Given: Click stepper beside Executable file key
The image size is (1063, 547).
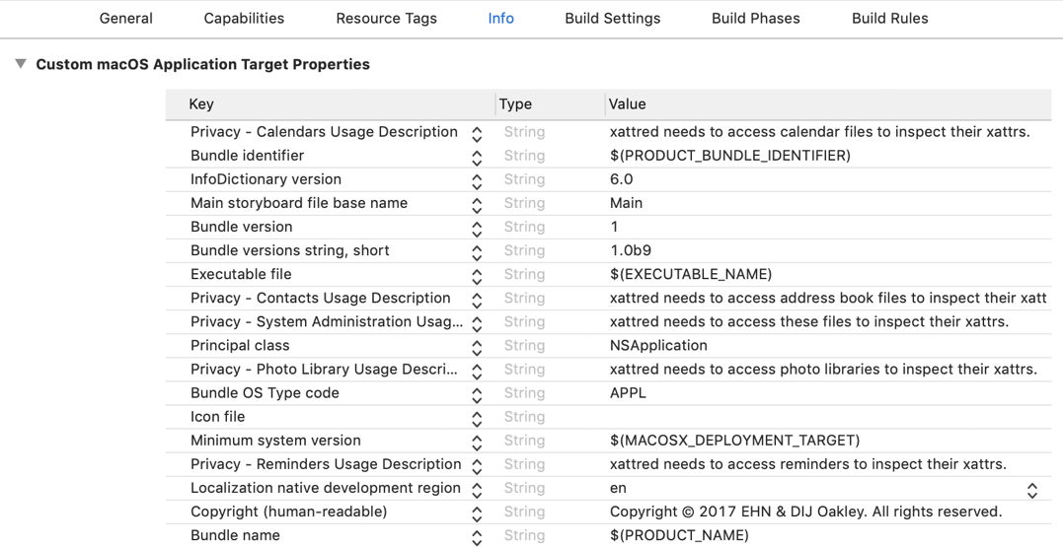Looking at the screenshot, I should (477, 275).
